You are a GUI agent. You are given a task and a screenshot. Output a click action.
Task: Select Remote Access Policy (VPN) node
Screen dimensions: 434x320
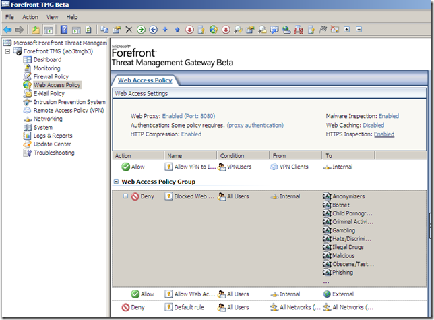pos(69,110)
